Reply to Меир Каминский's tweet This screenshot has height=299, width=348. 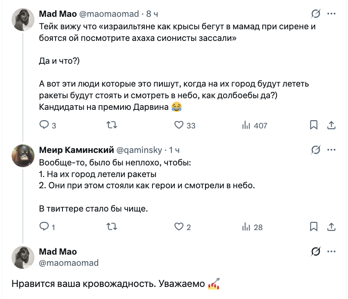(44, 227)
